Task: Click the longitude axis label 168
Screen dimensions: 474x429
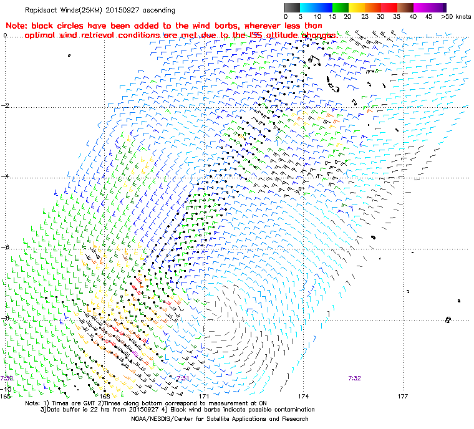Action: pyautogui.click(x=105, y=396)
